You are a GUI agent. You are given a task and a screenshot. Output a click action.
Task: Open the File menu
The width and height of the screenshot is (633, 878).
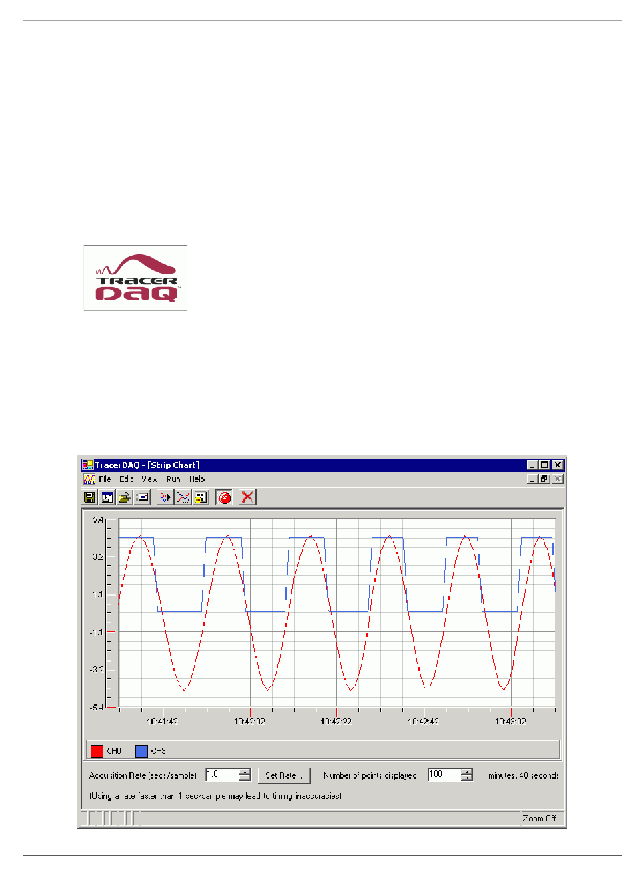pyautogui.click(x=105, y=479)
